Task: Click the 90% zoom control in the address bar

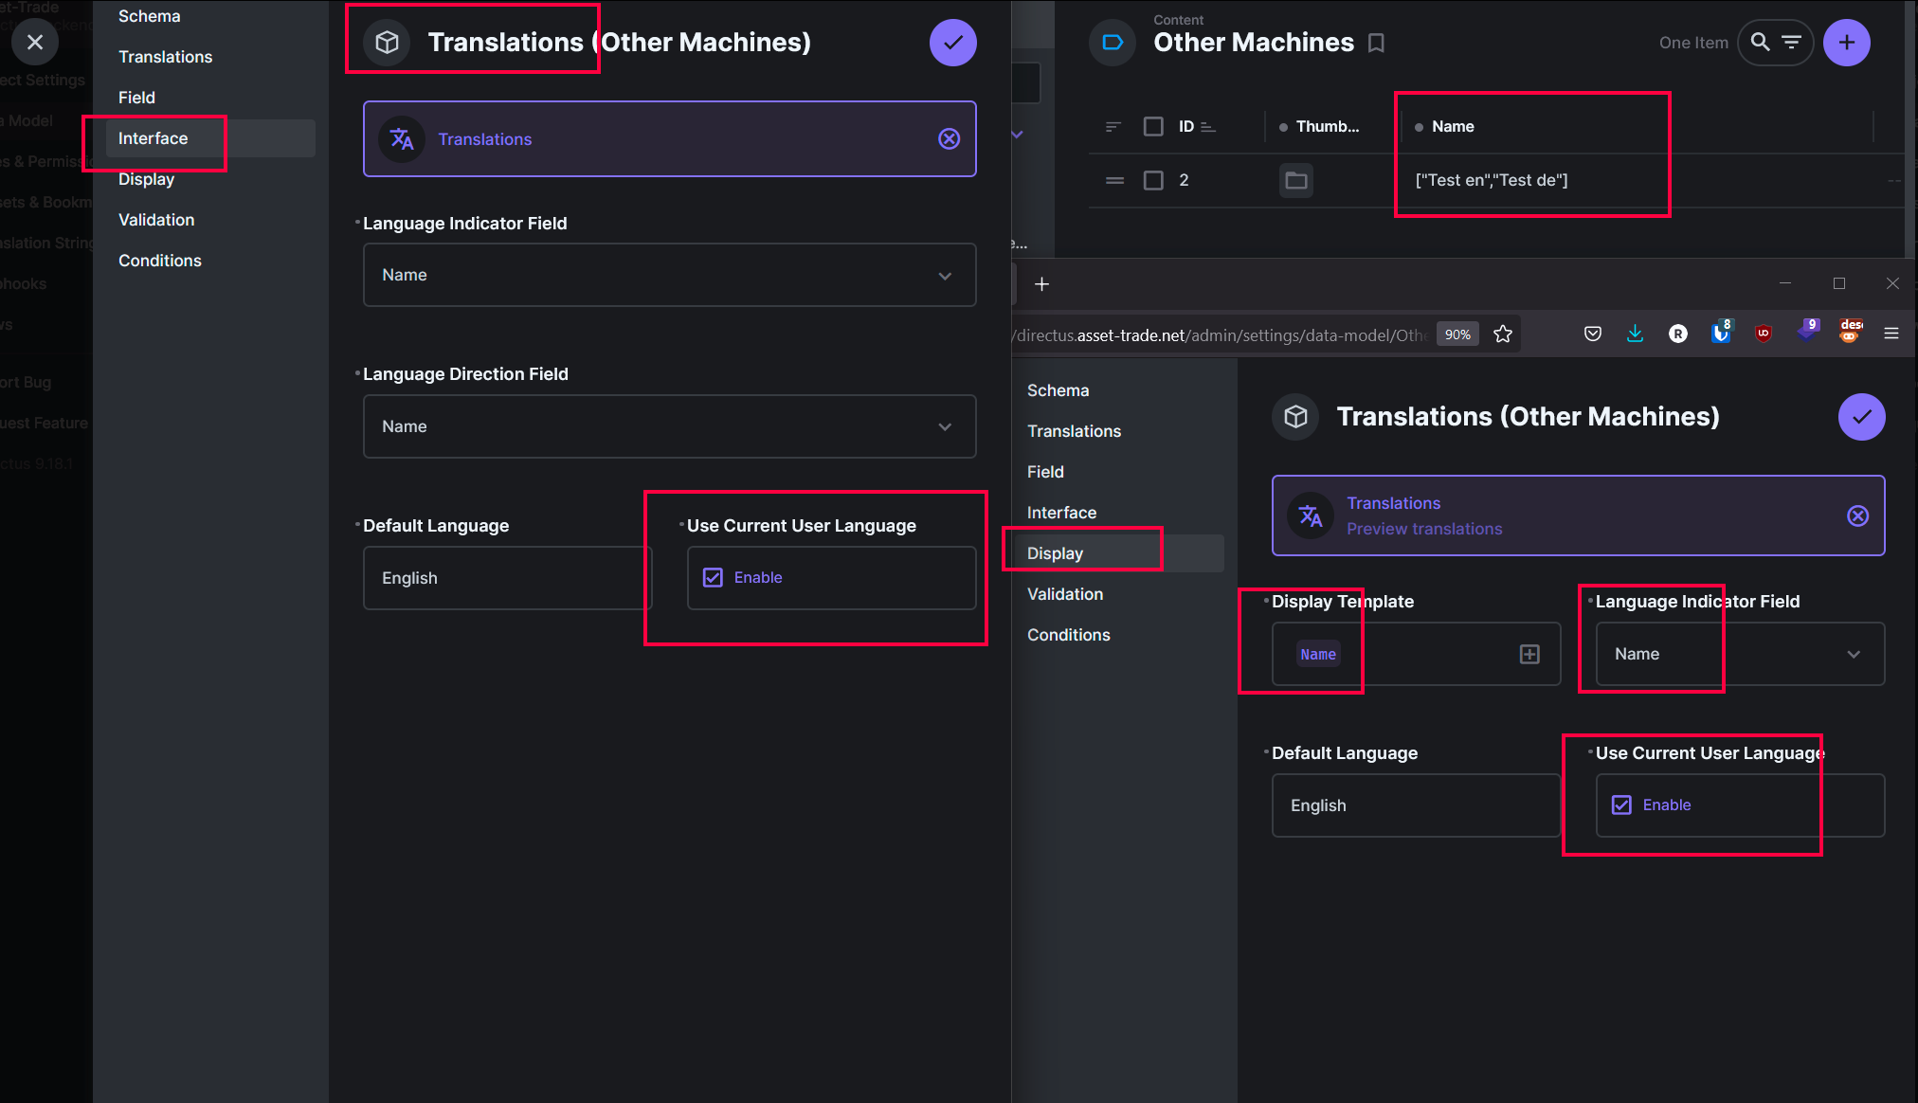Action: [1457, 334]
